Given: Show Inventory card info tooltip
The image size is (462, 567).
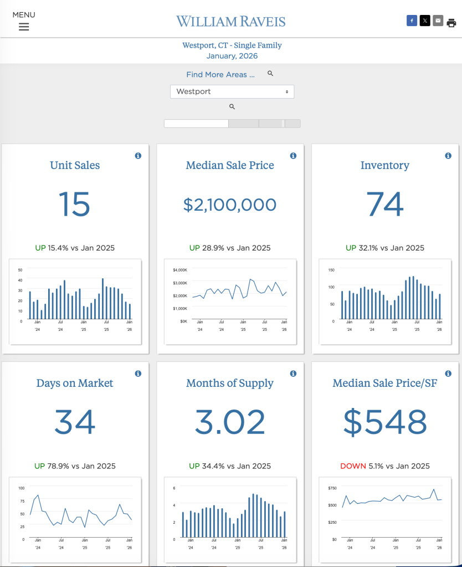Looking at the screenshot, I should click(x=448, y=156).
